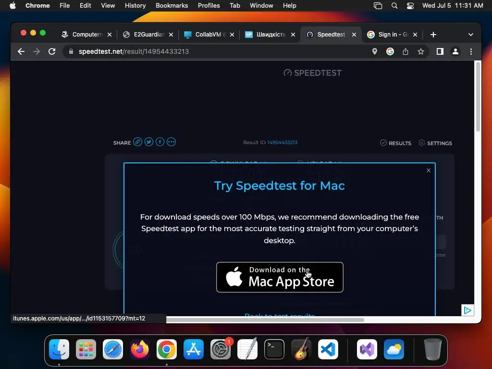Viewport: 492px width, 369px height.
Task: Open Result ID 14954433213 link
Action: (x=282, y=142)
